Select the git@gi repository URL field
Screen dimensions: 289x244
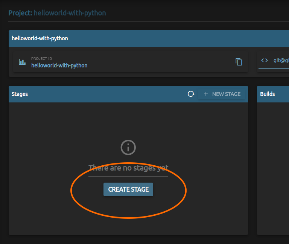pyautogui.click(x=281, y=60)
